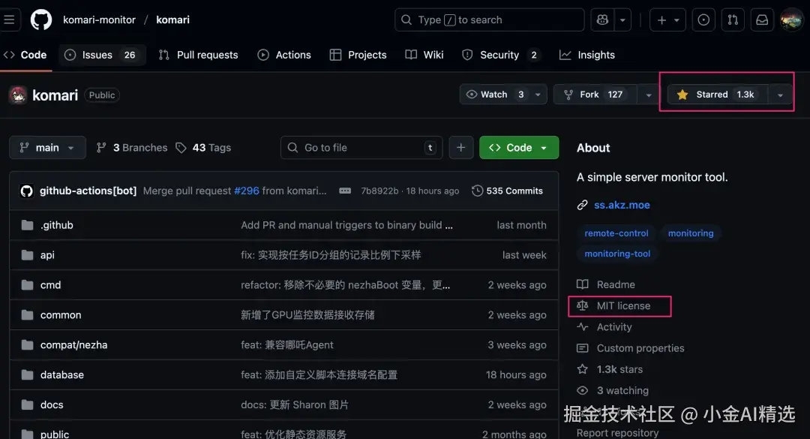Open commit message for the .github folder

pyautogui.click(x=346, y=225)
